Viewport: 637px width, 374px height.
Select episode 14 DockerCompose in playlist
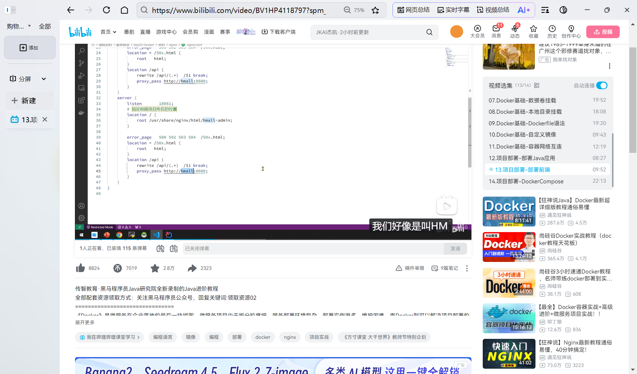point(526,181)
